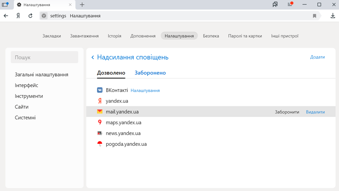Open Сайти in sidebar
The width and height of the screenshot is (339, 191).
pyautogui.click(x=22, y=107)
